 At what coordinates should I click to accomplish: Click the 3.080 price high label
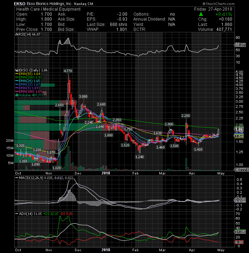tap(83, 97)
